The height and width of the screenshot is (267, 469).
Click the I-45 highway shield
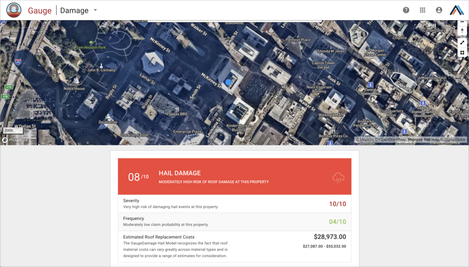18,62
